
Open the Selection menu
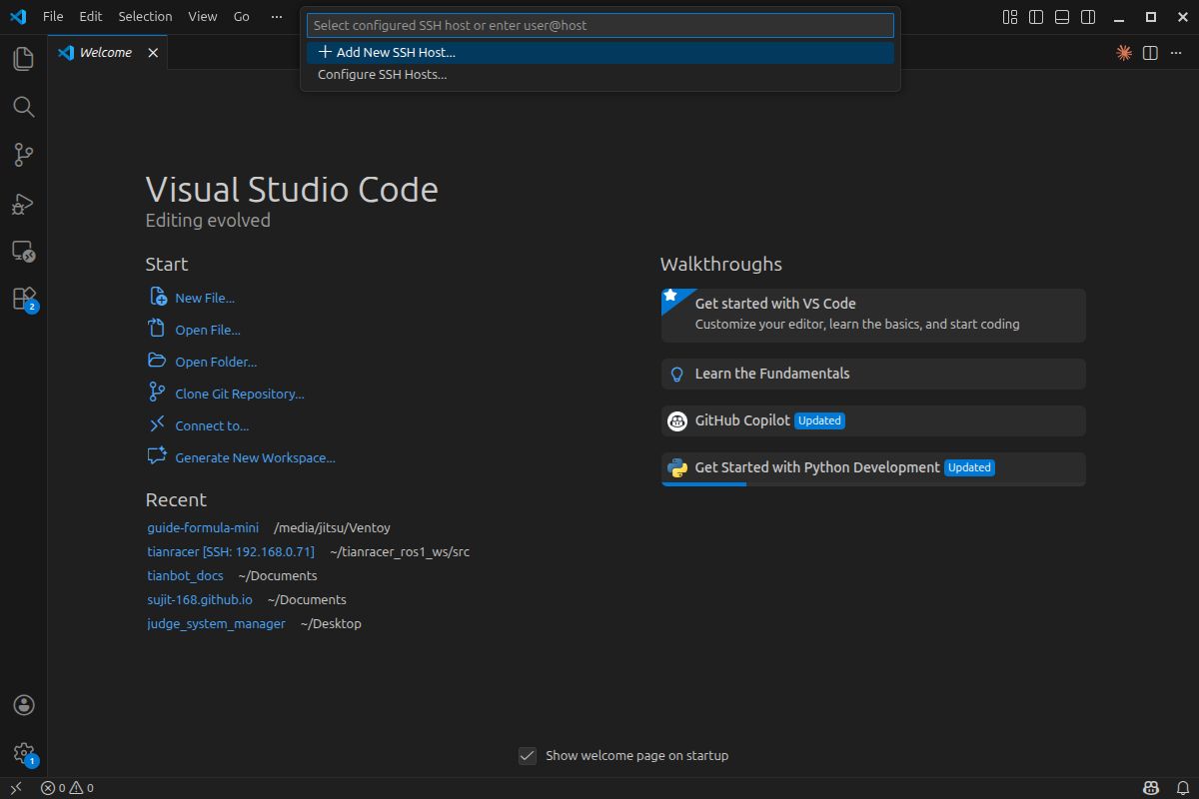point(145,17)
